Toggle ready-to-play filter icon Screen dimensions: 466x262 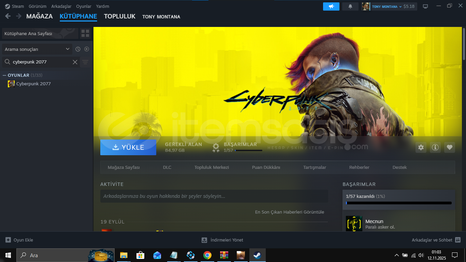(87, 49)
